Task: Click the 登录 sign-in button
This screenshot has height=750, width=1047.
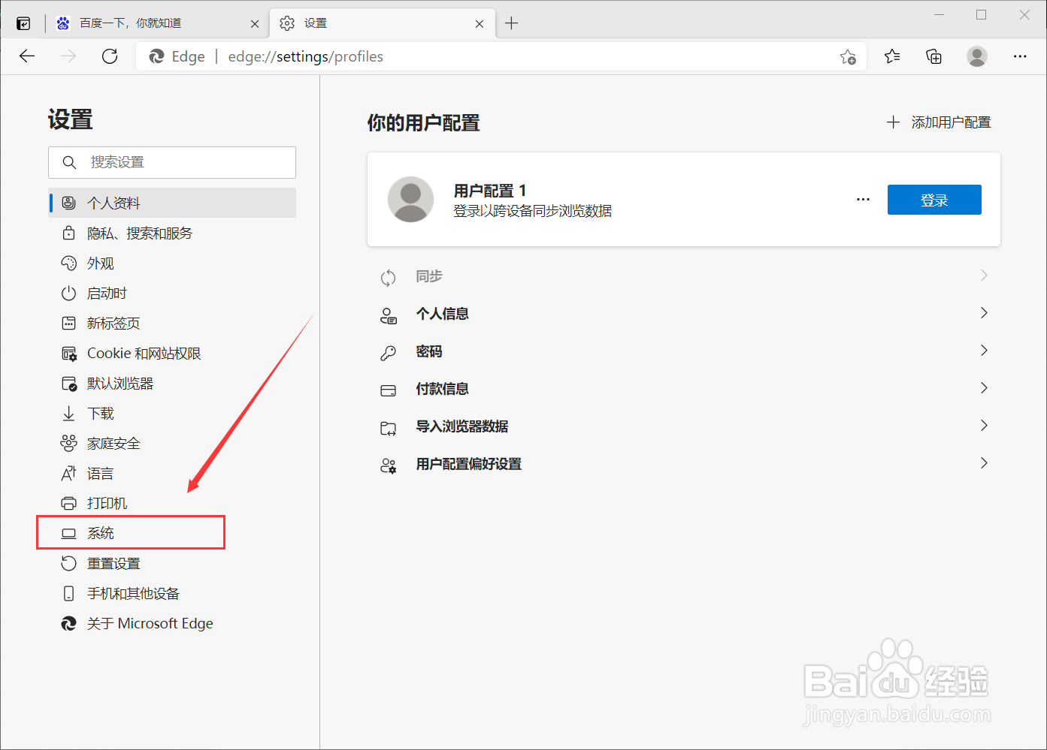Action: [934, 200]
